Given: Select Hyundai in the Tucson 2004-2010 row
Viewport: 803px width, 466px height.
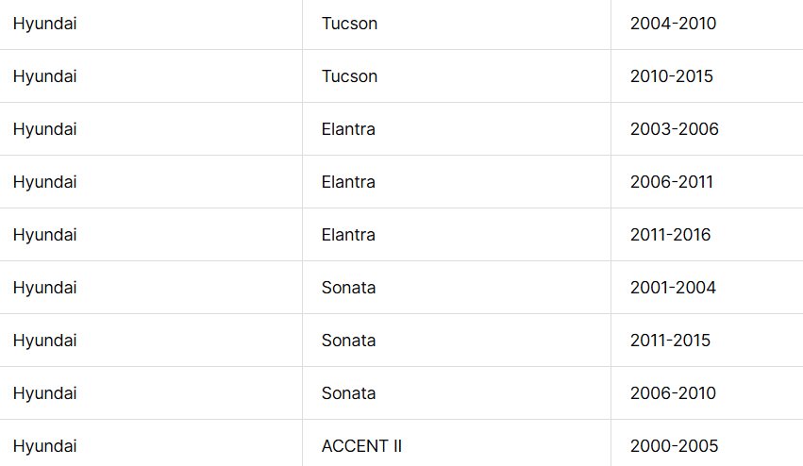Looking at the screenshot, I should 44,24.
